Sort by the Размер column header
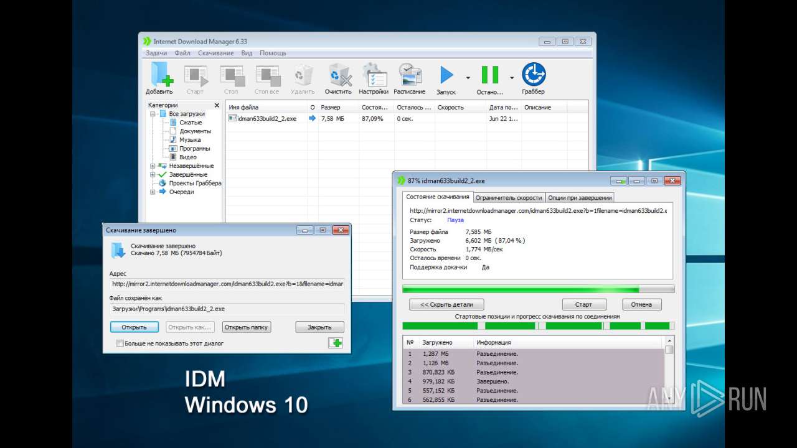797x448 pixels. tap(338, 108)
